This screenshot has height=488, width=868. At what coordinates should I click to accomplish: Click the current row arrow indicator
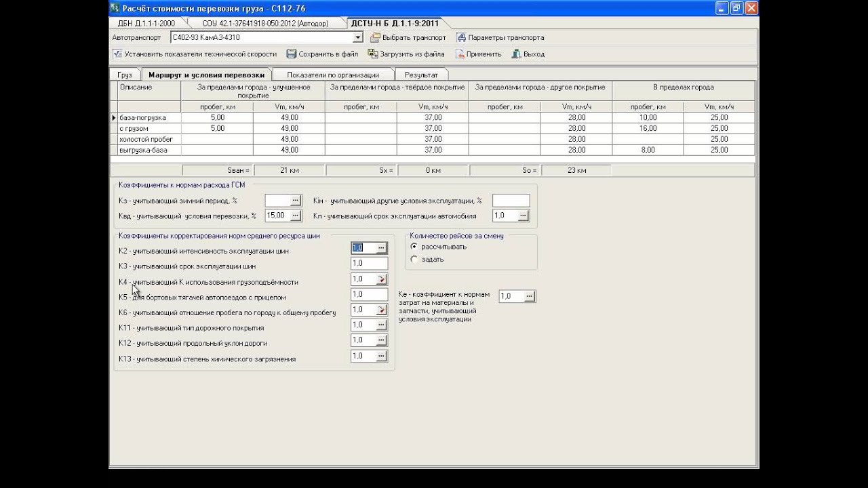pos(114,117)
